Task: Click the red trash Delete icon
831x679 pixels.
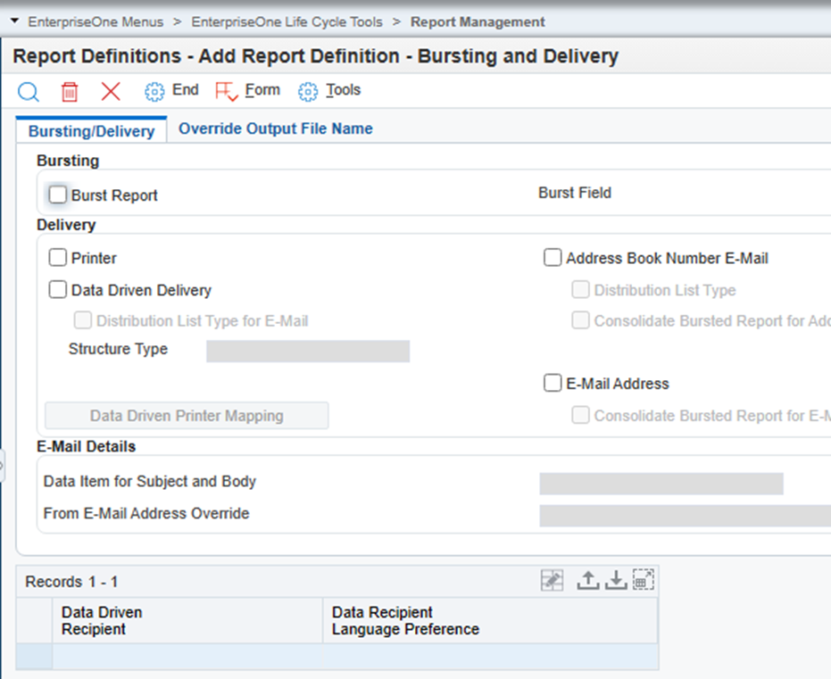Action: pyautogui.click(x=70, y=92)
